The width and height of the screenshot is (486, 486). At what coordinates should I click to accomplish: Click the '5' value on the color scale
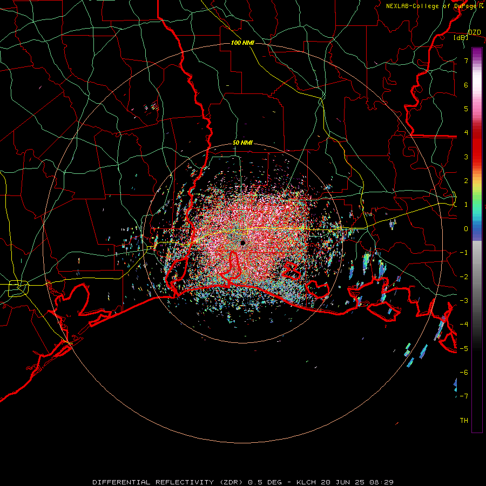tap(466, 109)
